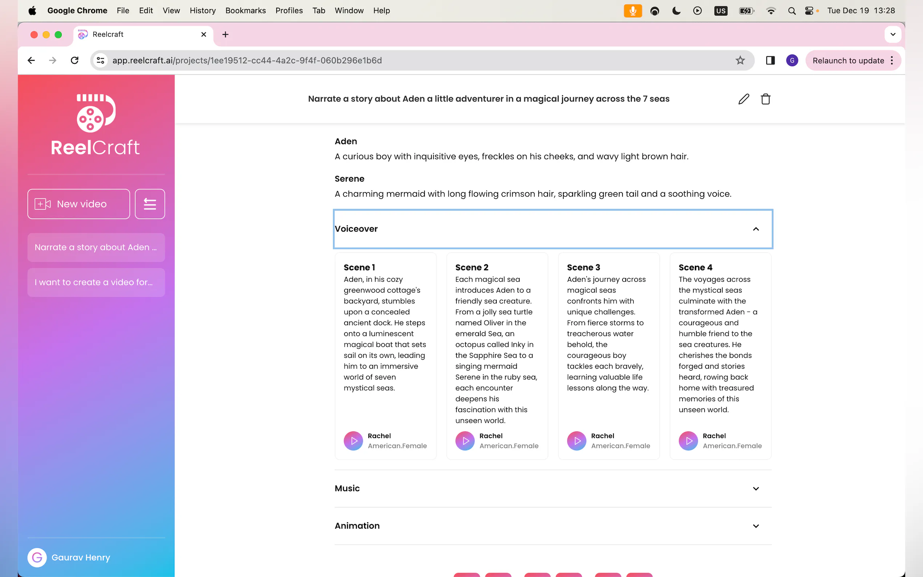
Task: Click the New video button
Action: 78,204
